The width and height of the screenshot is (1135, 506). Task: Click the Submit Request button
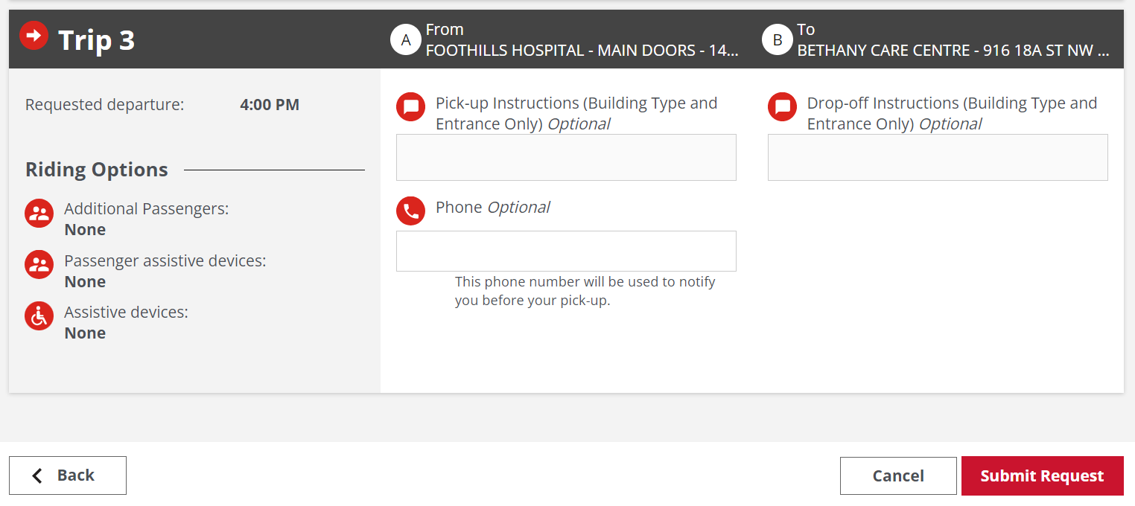[1042, 475]
